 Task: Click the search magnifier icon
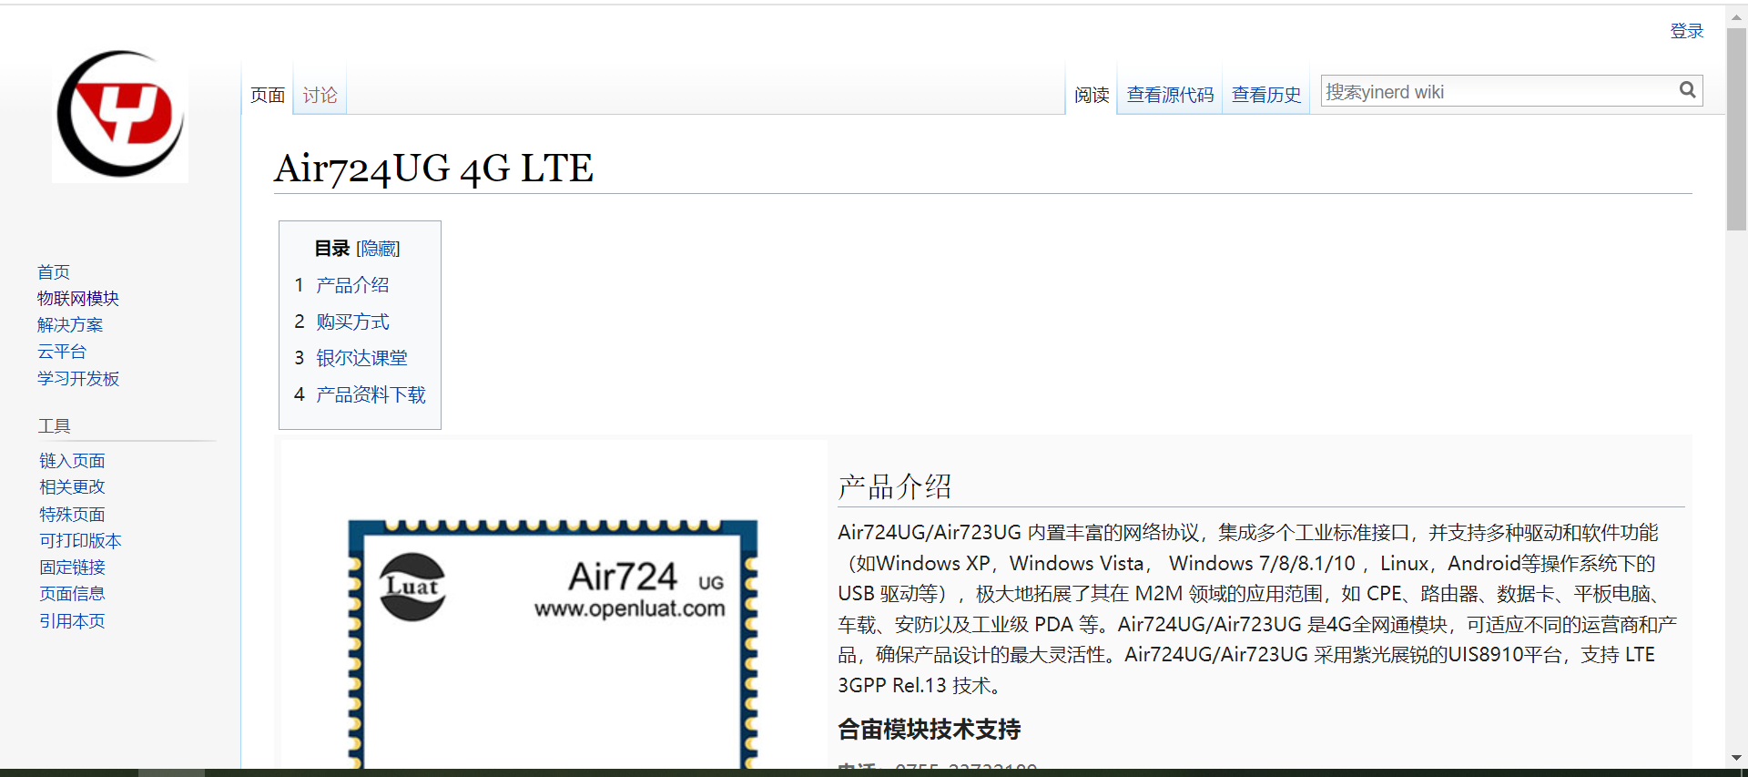(1687, 90)
